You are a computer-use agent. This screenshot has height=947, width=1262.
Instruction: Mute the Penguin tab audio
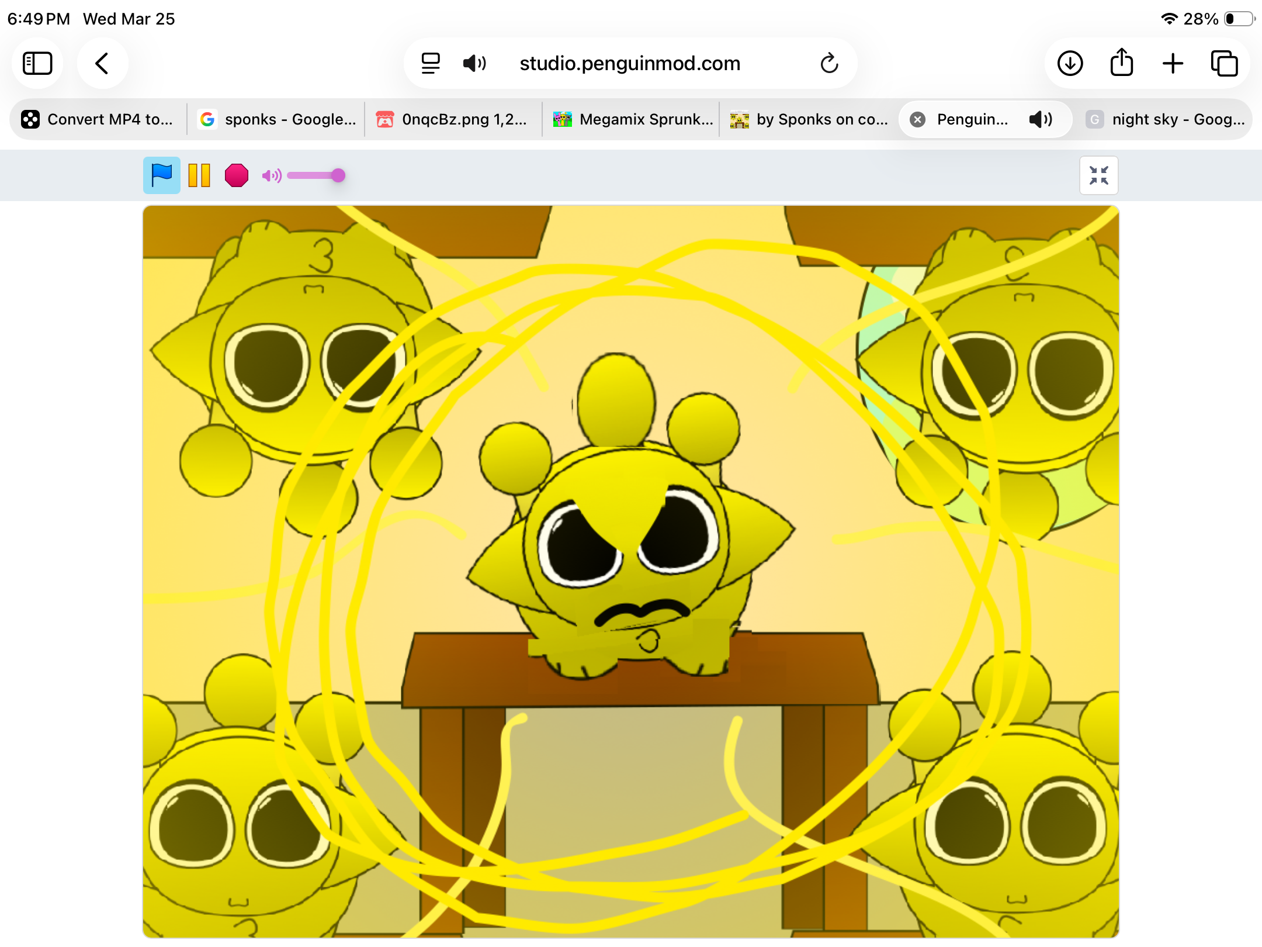point(1041,119)
